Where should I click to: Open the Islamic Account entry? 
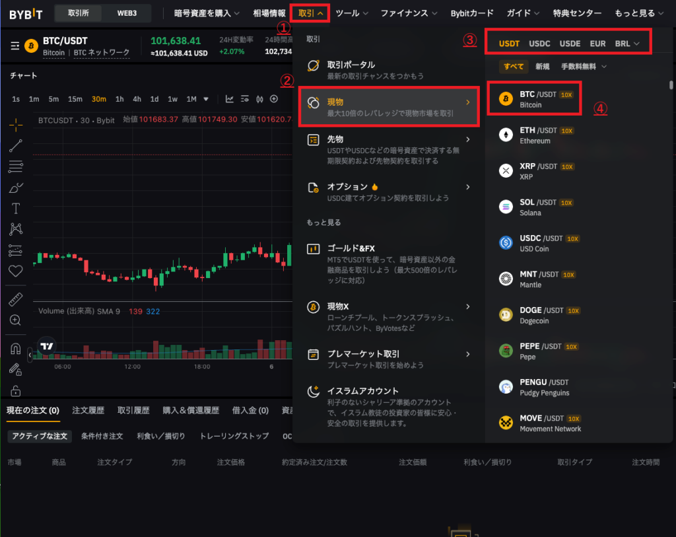[x=389, y=406]
